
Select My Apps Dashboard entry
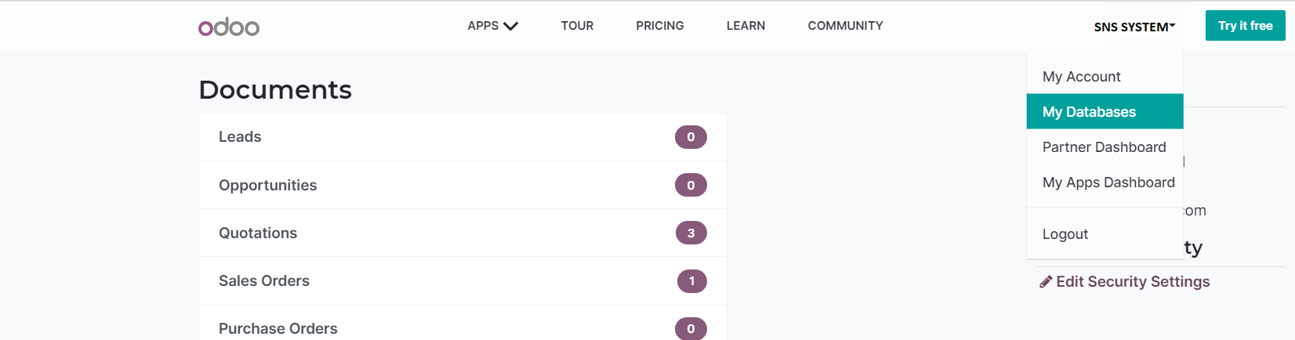(1108, 183)
